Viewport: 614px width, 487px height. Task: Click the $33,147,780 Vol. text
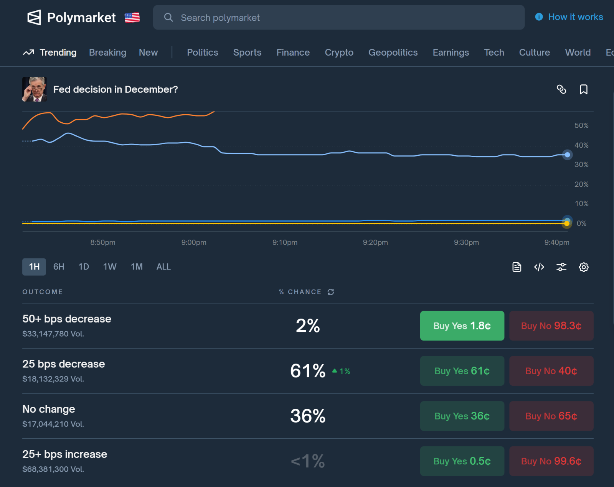53,334
